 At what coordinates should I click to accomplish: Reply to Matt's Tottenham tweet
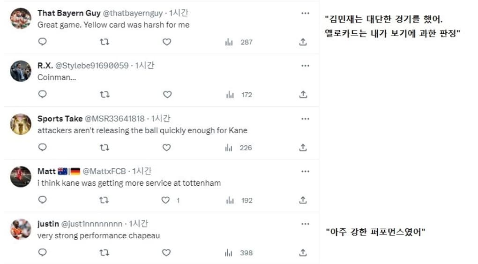click(x=43, y=200)
